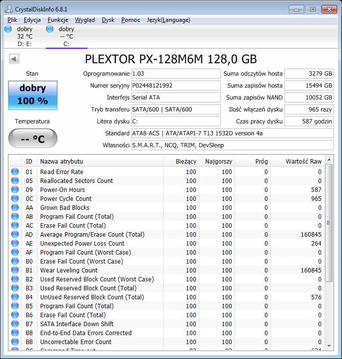Click status orb of Read Error Rate

click(15, 172)
